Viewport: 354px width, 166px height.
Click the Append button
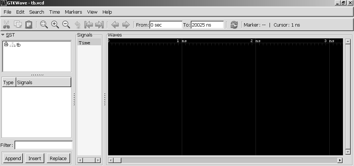point(13,158)
